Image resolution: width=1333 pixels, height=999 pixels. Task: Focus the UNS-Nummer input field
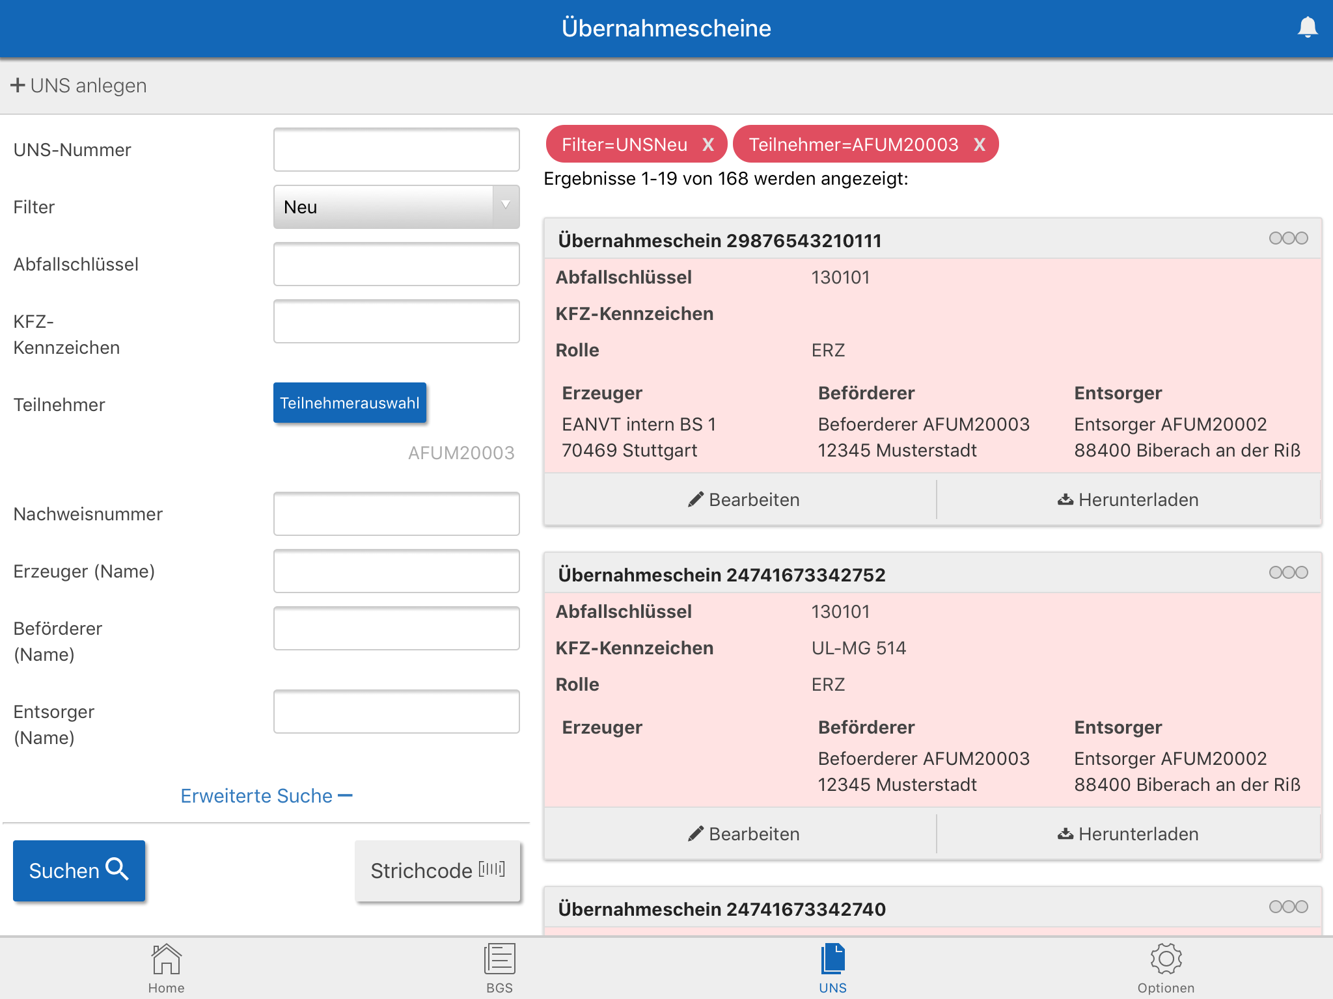pos(396,150)
